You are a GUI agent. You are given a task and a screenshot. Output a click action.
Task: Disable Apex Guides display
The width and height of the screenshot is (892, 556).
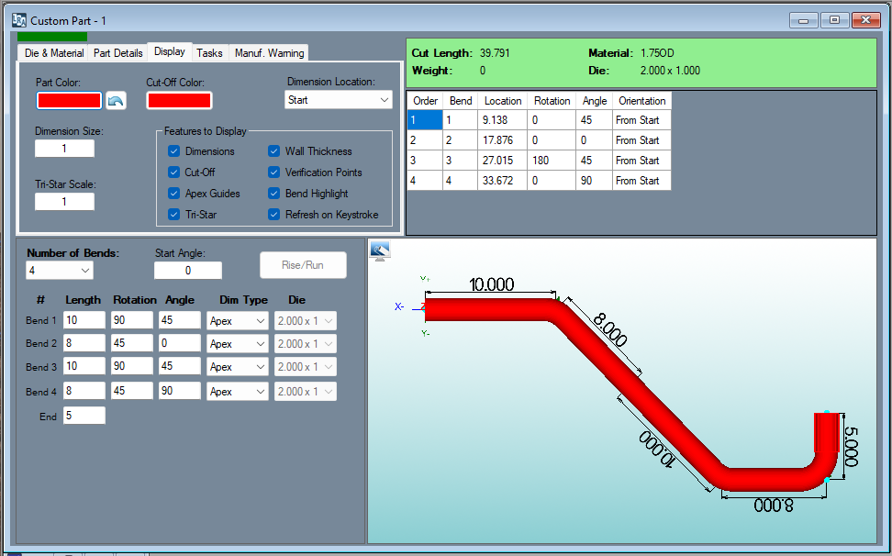[174, 194]
